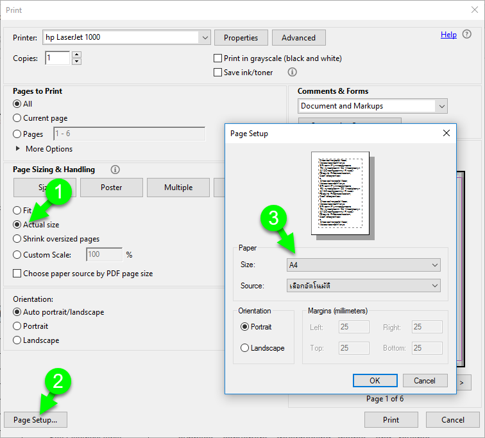Select the Current page radio button
The height and width of the screenshot is (438, 485).
17,118
